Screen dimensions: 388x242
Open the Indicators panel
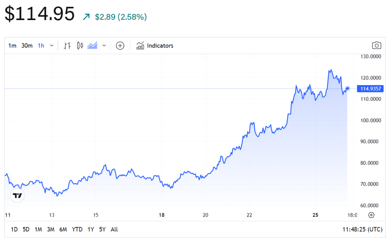point(155,46)
